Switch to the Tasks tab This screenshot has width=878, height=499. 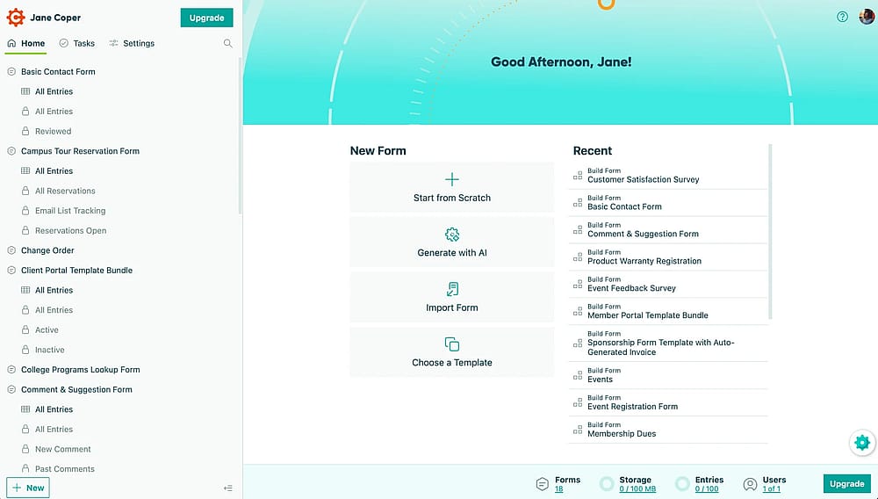77,43
